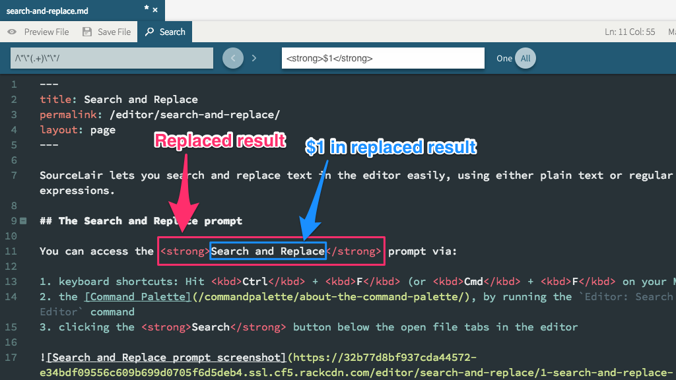
Task: Switch to the Search tab
Action: click(x=164, y=31)
